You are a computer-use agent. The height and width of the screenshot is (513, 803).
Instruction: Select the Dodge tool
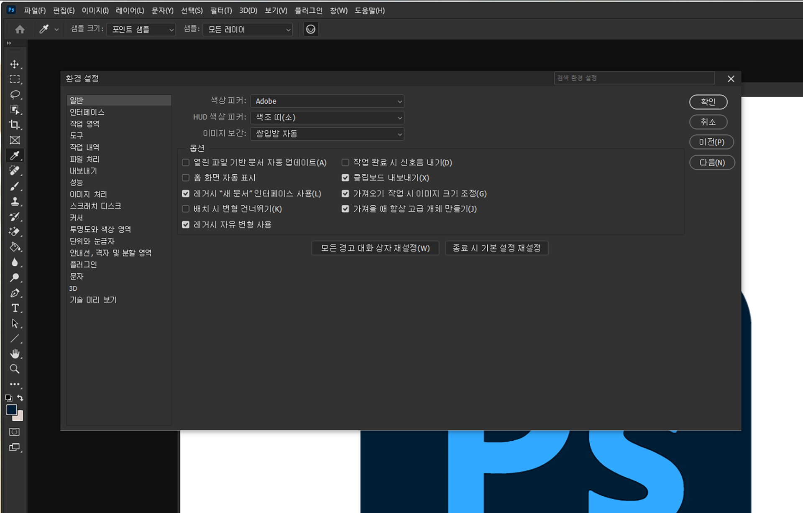[15, 278]
